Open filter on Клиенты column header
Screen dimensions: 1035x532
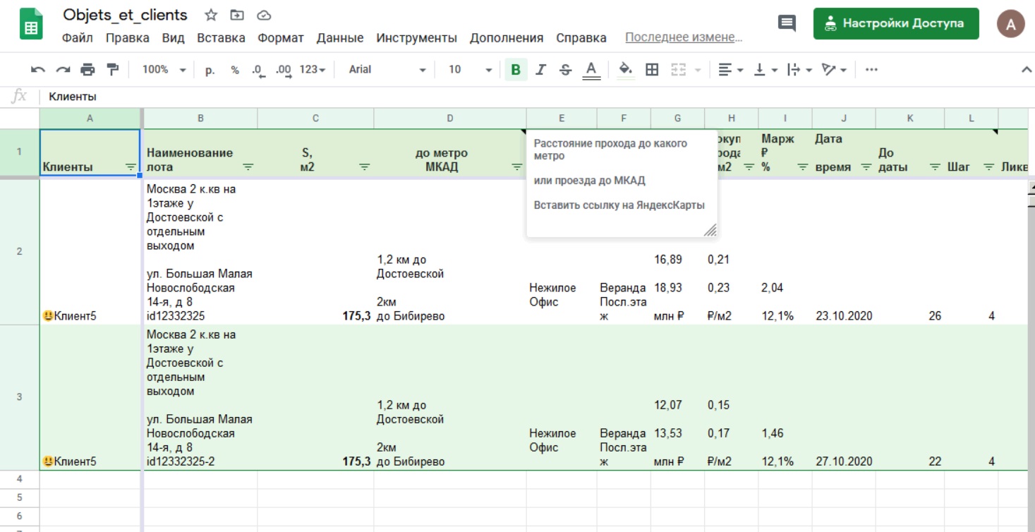tap(131, 167)
